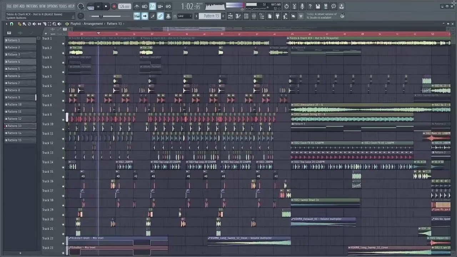Open the PATTERNS menu

coord(32,6)
